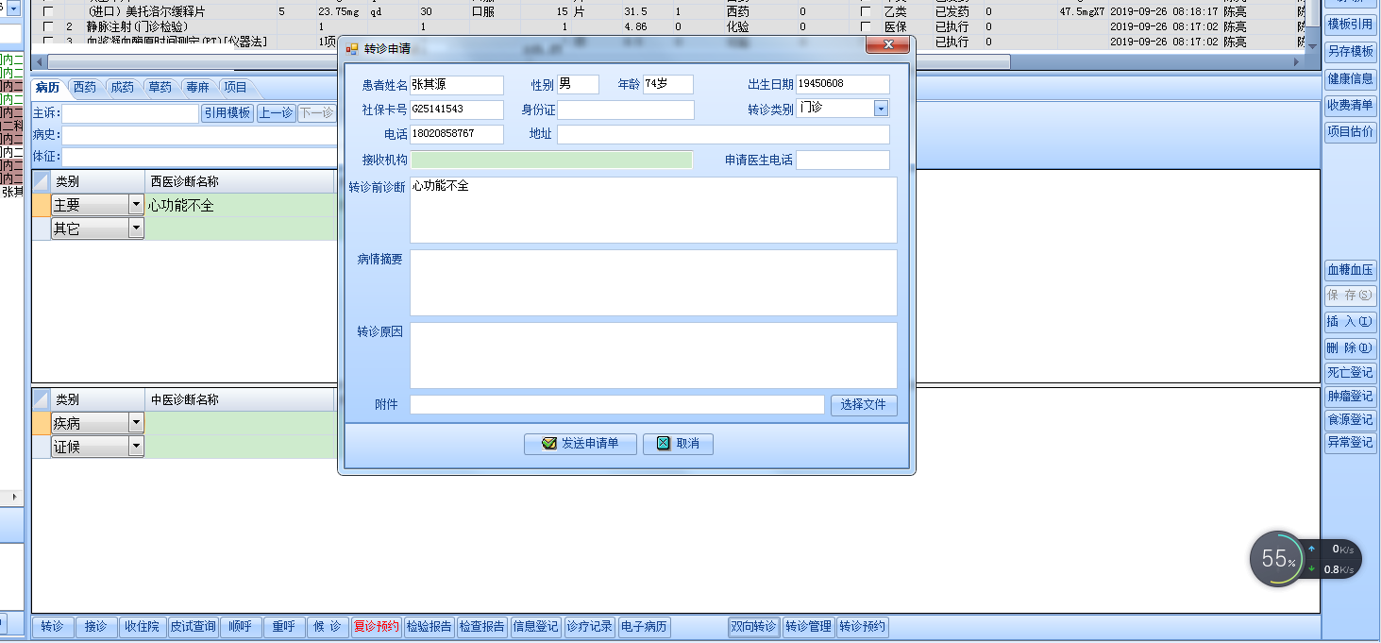
Task: Click the 申请医生电话 input field
Action: tap(843, 160)
